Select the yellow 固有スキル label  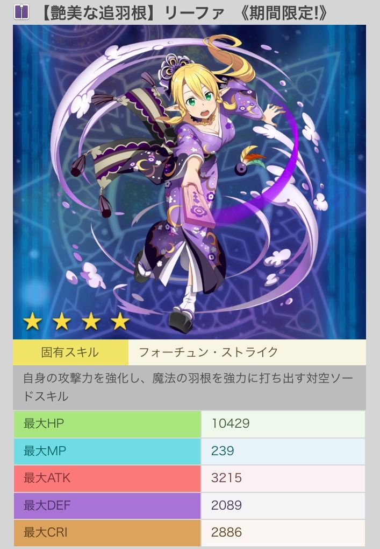[x=70, y=352]
